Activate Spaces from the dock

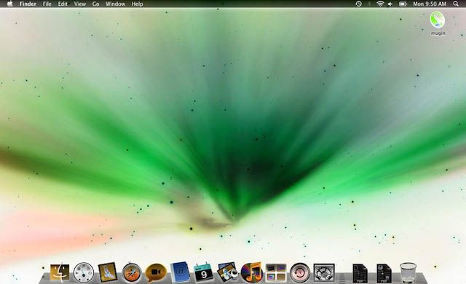point(276,272)
